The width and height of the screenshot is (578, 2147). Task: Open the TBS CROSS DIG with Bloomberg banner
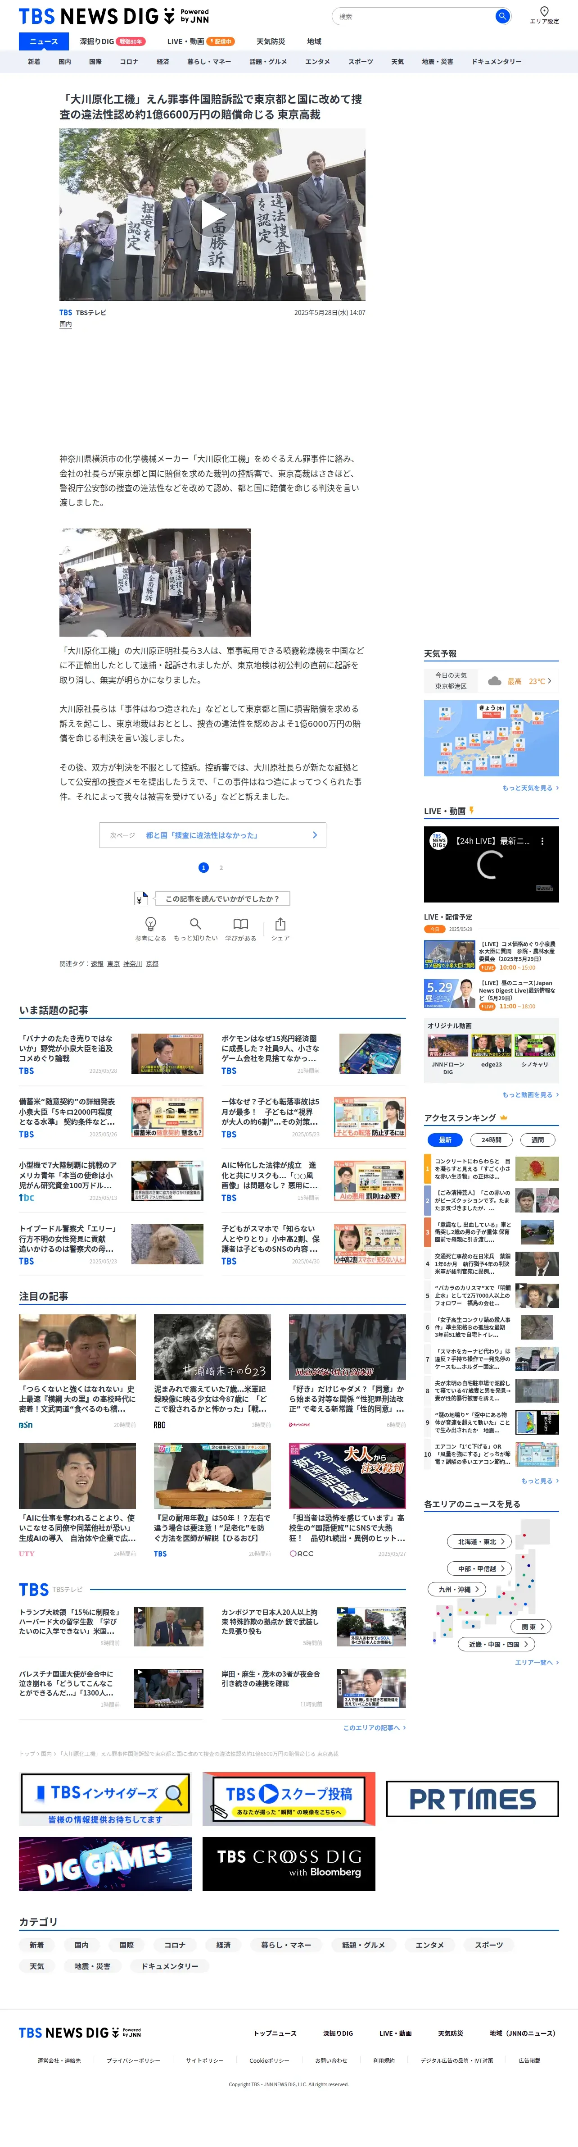click(288, 1864)
